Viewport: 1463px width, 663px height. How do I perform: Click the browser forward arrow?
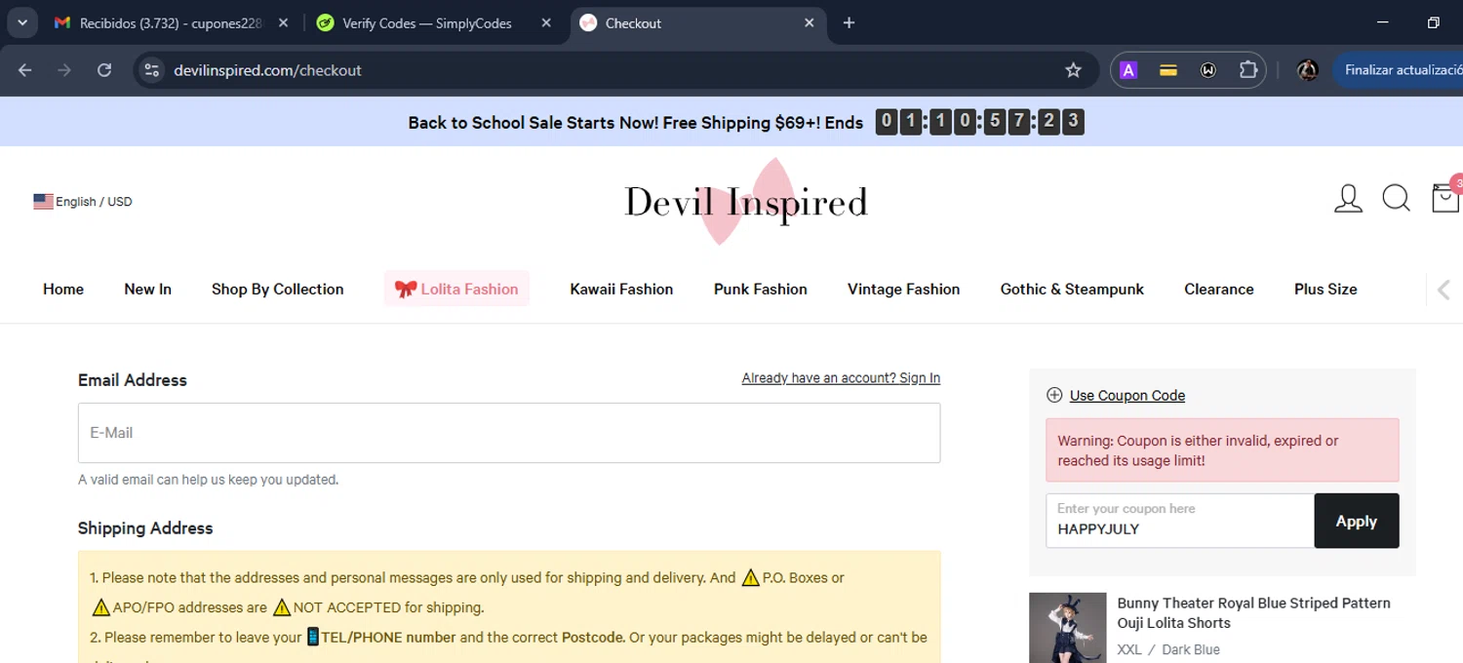(x=64, y=70)
